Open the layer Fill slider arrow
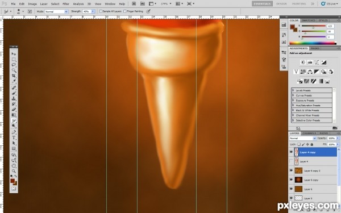 tap(338, 144)
